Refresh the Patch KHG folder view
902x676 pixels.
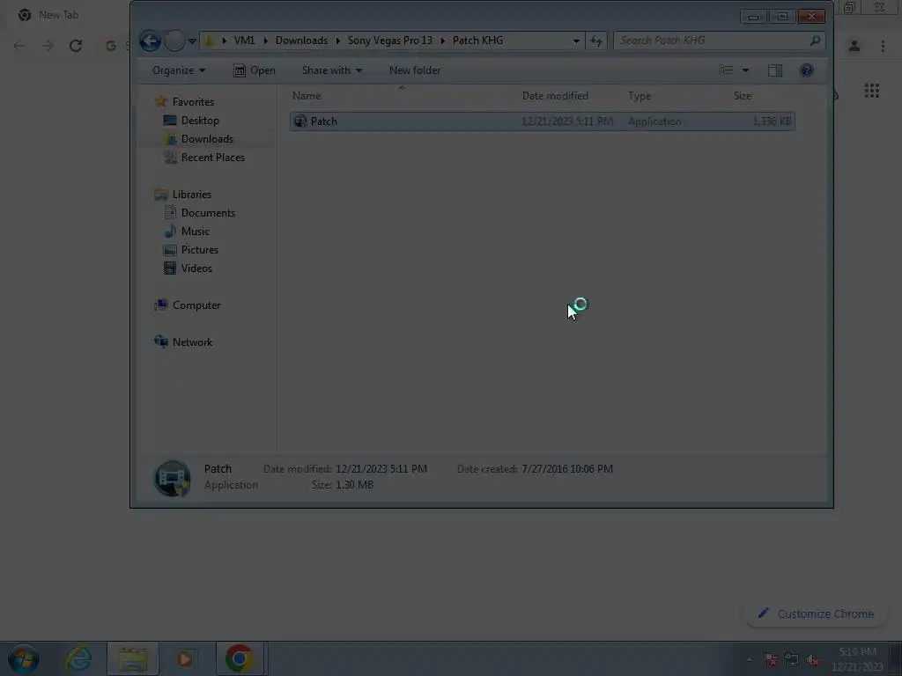(596, 40)
